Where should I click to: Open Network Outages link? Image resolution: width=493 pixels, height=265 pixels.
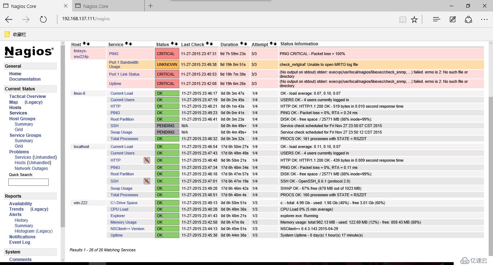coord(31,169)
